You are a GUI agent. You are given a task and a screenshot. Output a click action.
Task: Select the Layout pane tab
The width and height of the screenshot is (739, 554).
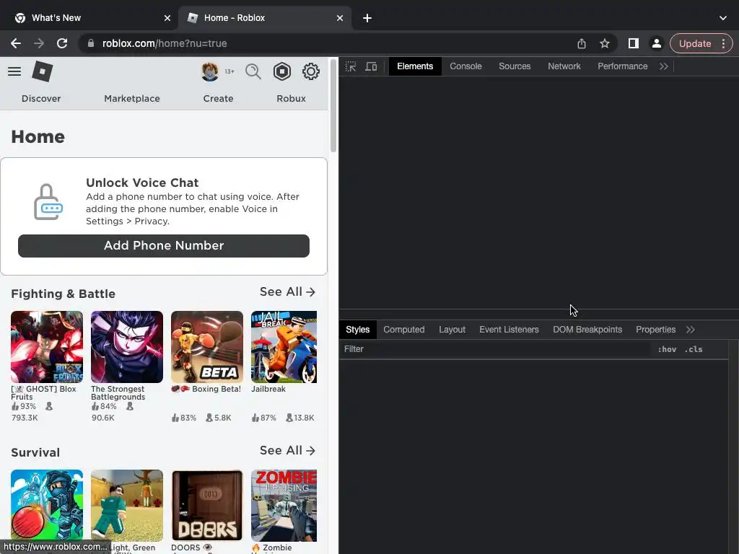[452, 330]
